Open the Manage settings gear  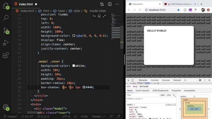[x=6, y=107]
